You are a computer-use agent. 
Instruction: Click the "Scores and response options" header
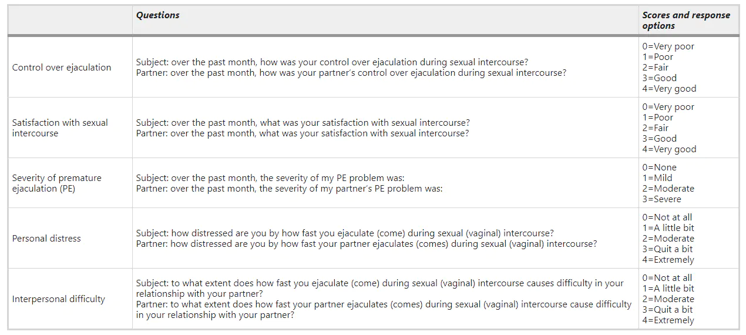pyautogui.click(x=685, y=21)
